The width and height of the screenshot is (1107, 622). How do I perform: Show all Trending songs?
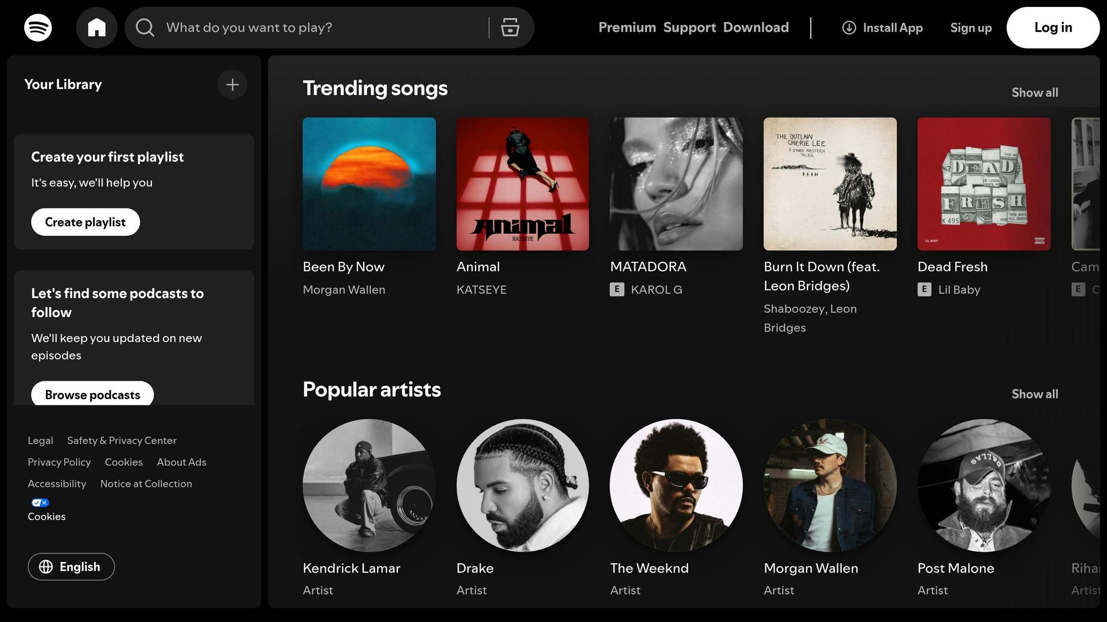click(1035, 93)
